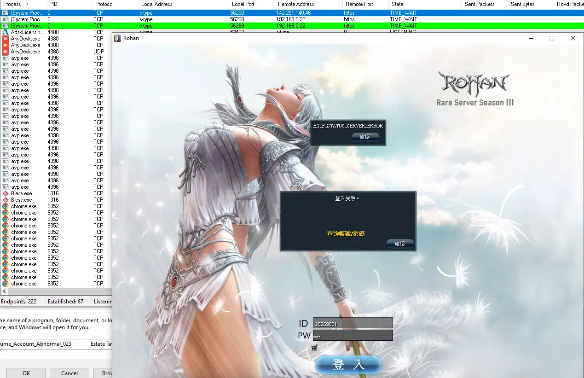This screenshot has width=584, height=378.
Task: Click Cancel in the Run dialog
Action: coord(69,373)
